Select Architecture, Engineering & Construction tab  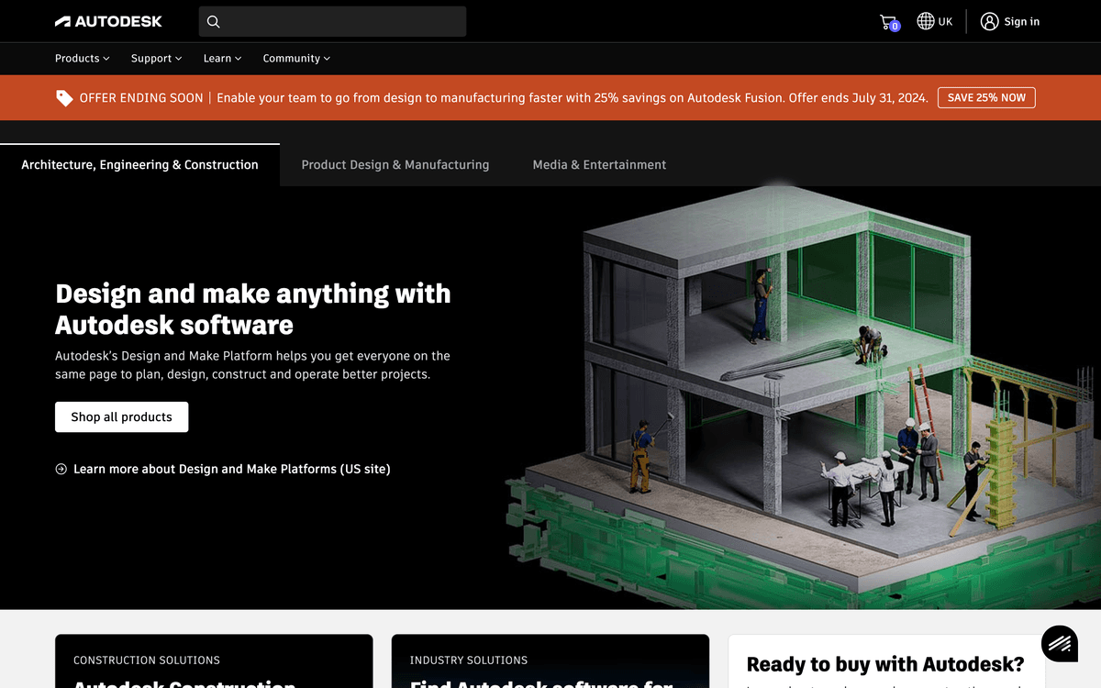(x=139, y=165)
